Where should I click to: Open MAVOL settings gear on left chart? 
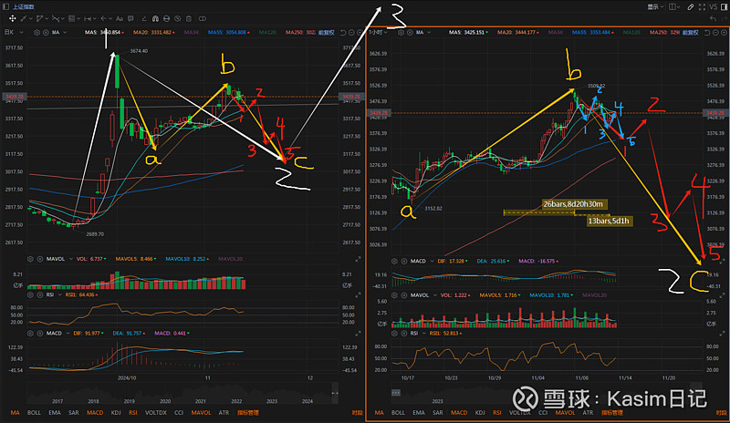(31, 259)
